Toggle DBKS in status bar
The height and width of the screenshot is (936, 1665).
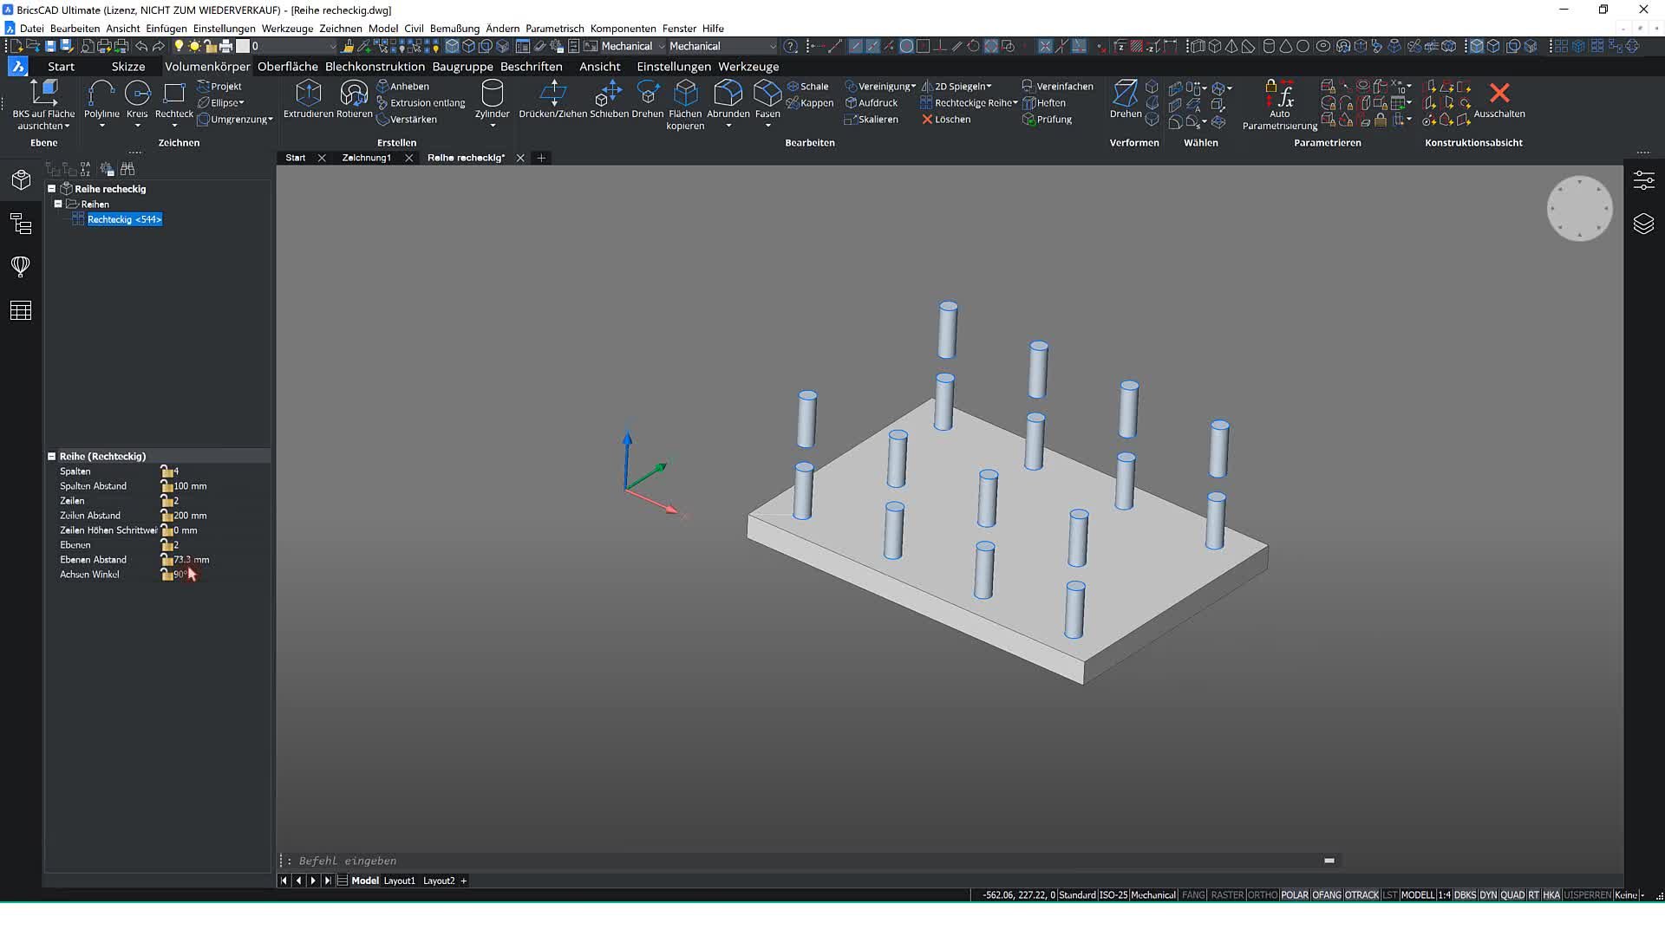(1465, 895)
